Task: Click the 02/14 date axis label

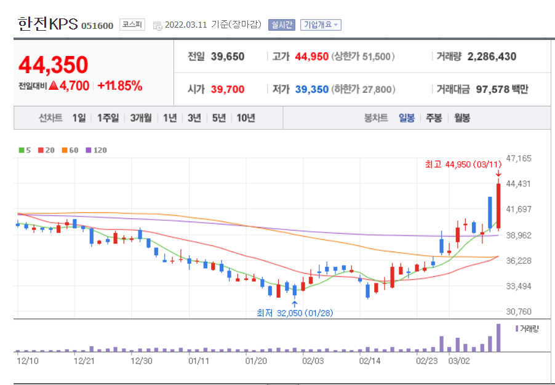Action: [370, 361]
